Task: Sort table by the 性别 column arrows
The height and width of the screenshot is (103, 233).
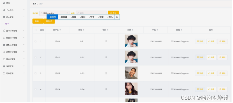Action: (108, 30)
